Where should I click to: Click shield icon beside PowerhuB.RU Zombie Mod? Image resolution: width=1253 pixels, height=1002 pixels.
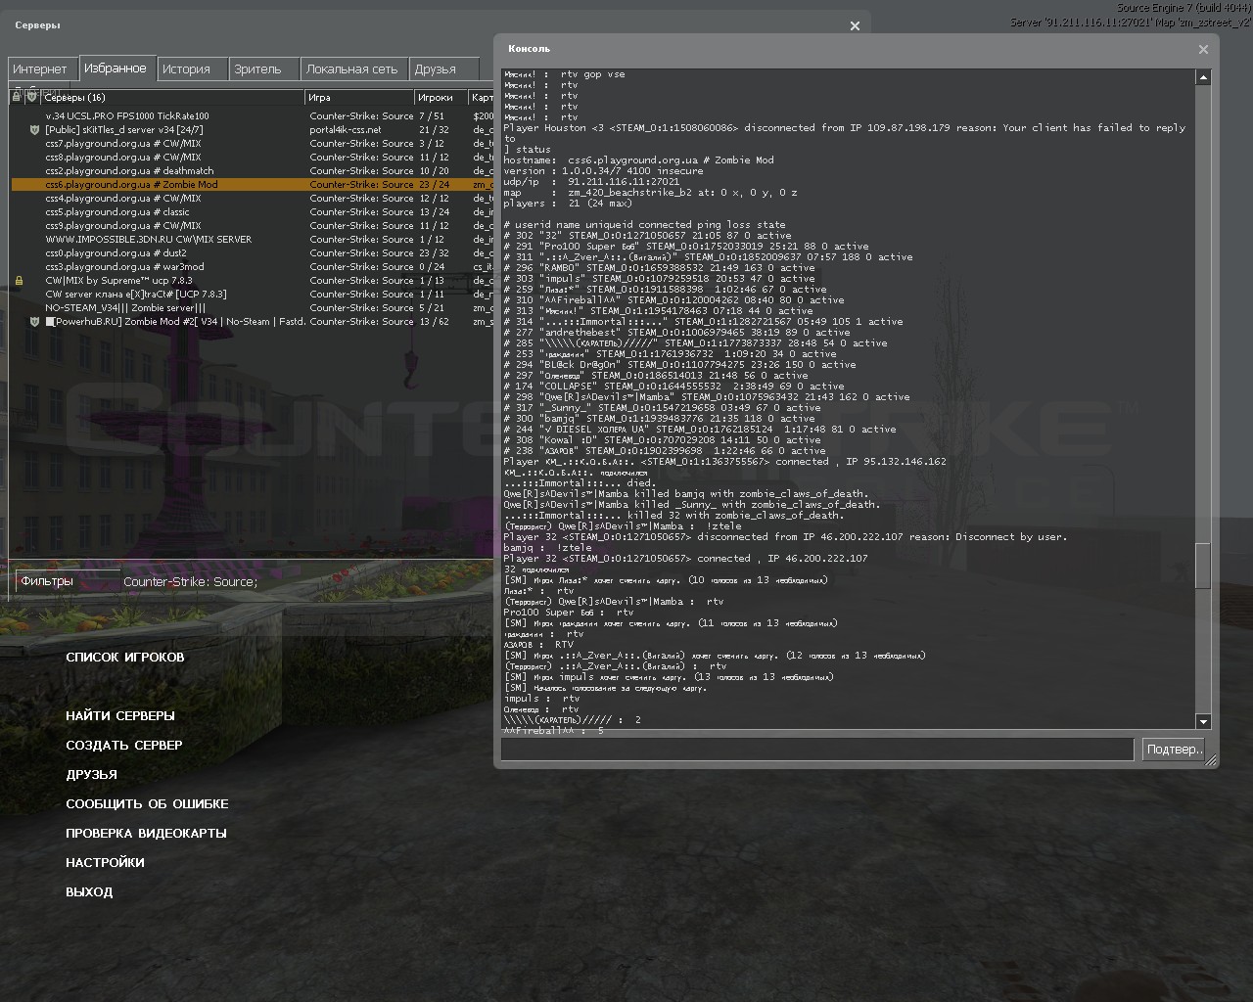34,321
